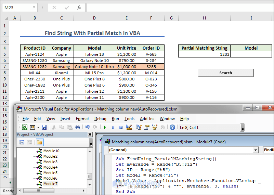Select Module3 in the project tree
Viewport: 274px width, 195px height.
click(x=50, y=162)
